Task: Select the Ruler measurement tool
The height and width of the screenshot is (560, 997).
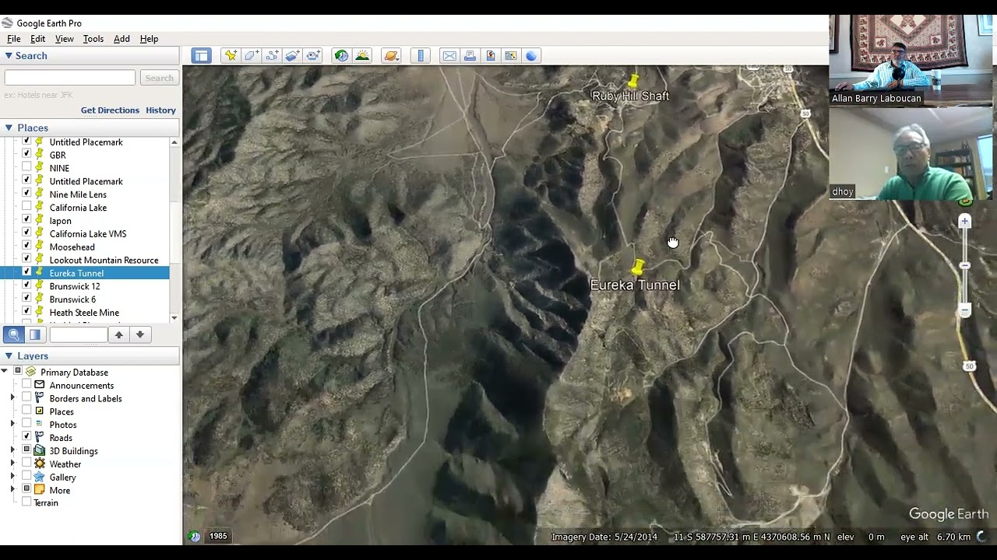Action: tap(421, 55)
